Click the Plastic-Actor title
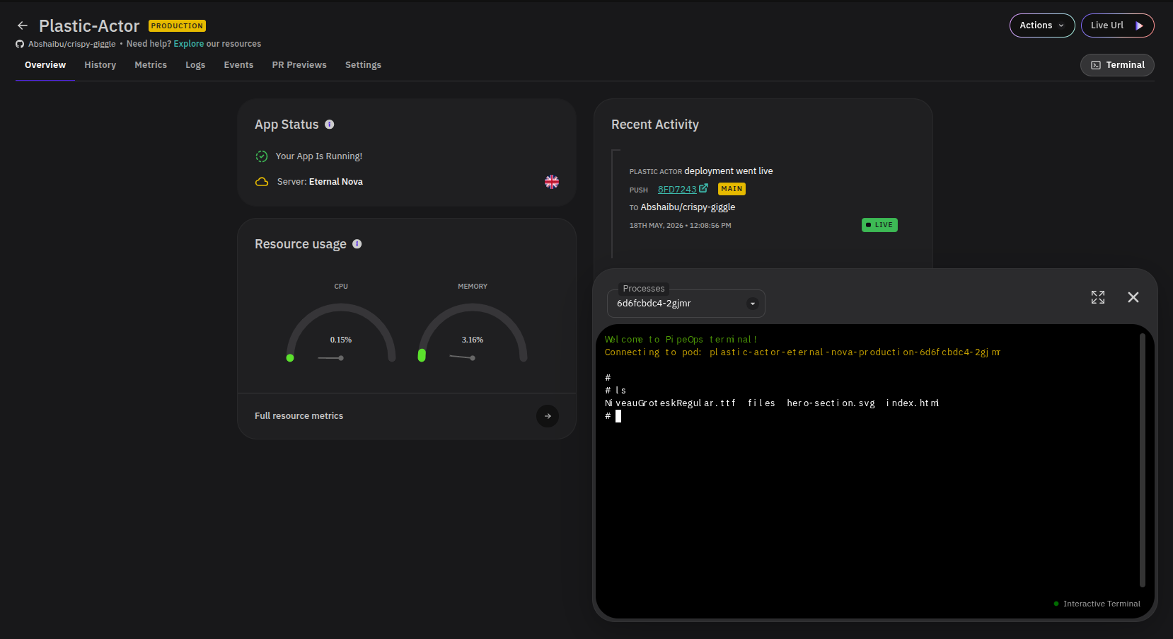This screenshot has height=639, width=1173. [x=89, y=26]
